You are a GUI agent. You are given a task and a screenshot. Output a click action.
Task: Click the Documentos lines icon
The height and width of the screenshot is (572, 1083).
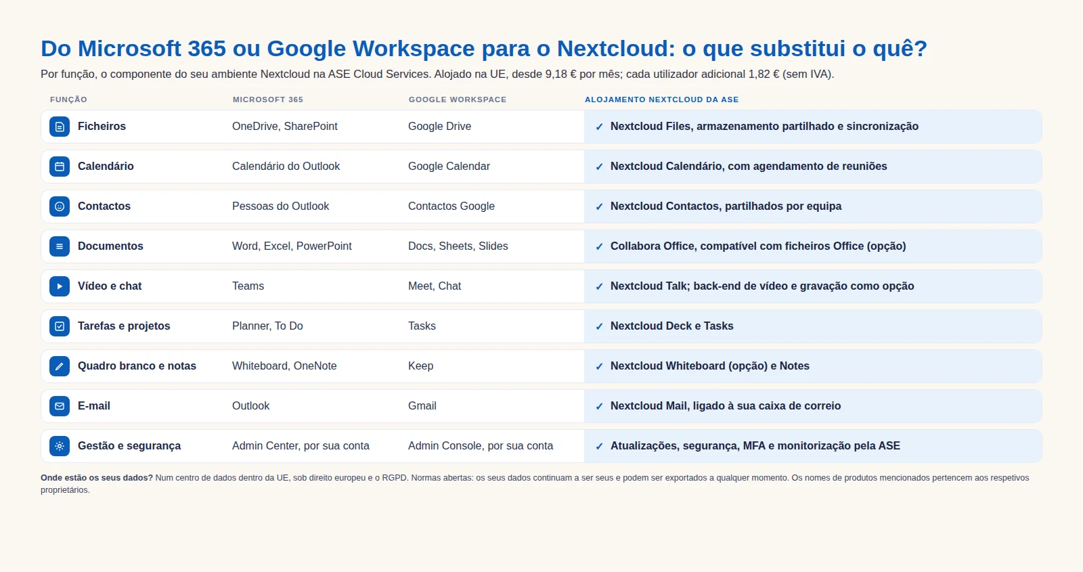pos(60,246)
